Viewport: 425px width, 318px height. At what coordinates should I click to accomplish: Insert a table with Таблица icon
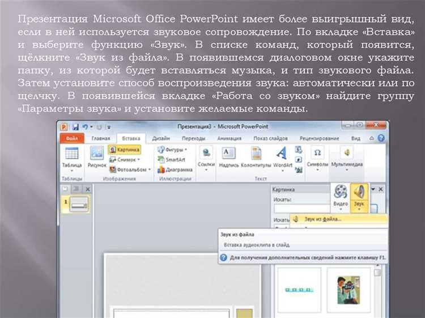click(72, 154)
